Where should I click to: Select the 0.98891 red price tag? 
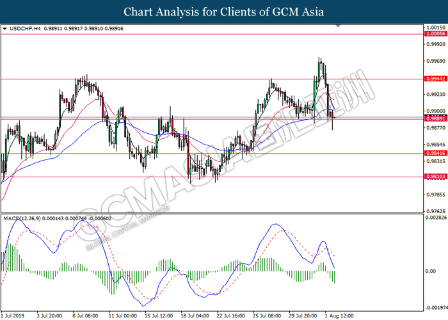click(435, 119)
